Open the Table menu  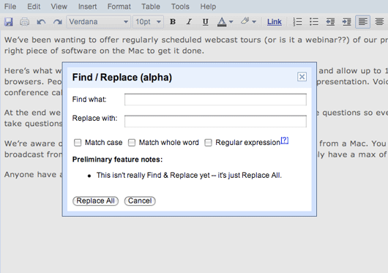pyautogui.click(x=151, y=7)
